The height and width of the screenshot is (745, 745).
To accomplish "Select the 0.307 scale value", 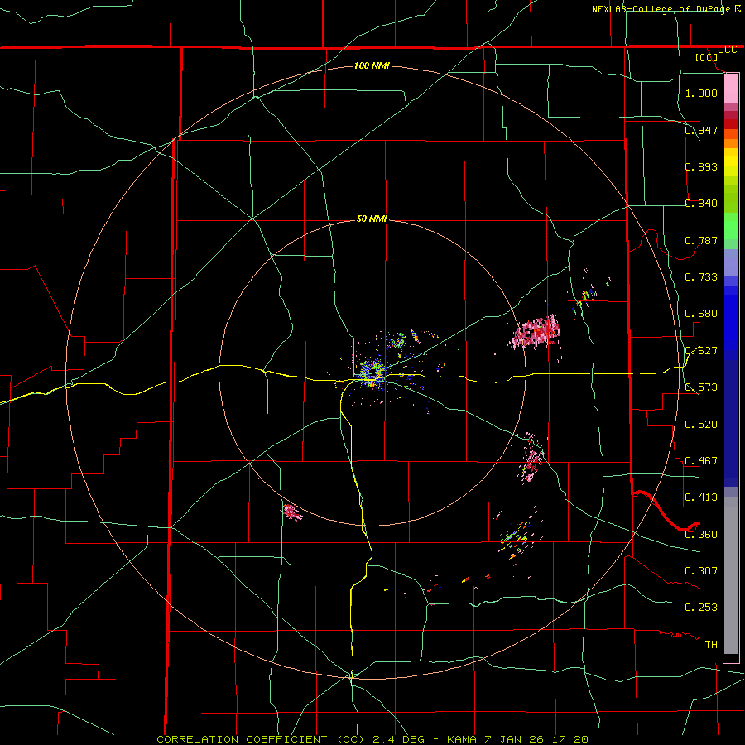I will [701, 571].
